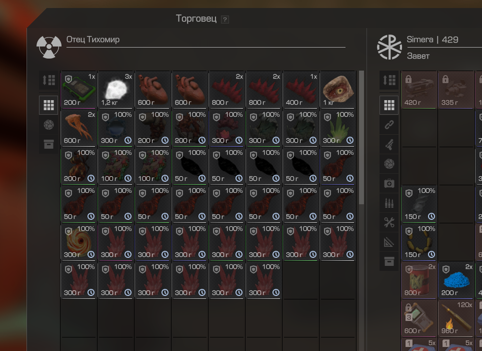Select the chain link attachments filter icon
Image resolution: width=482 pixels, height=351 pixels.
point(389,125)
